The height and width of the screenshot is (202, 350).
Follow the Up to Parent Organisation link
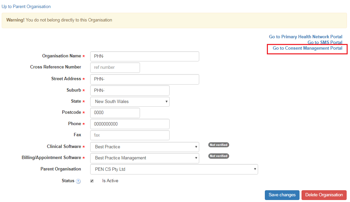pyautogui.click(x=26, y=6)
